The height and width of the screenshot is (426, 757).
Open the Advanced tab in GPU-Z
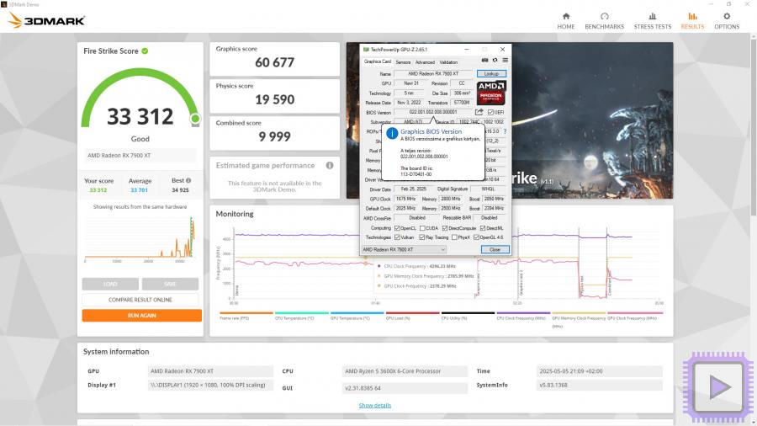[425, 62]
